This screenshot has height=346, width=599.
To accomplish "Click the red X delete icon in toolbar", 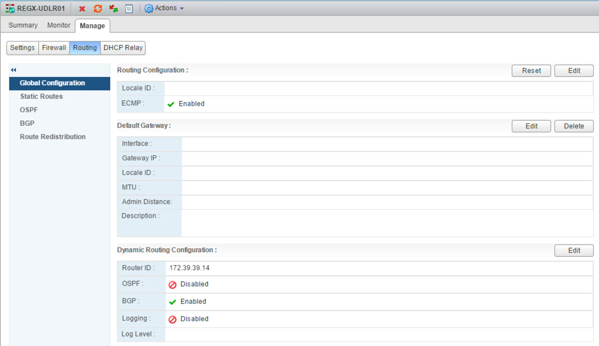I will [x=82, y=9].
